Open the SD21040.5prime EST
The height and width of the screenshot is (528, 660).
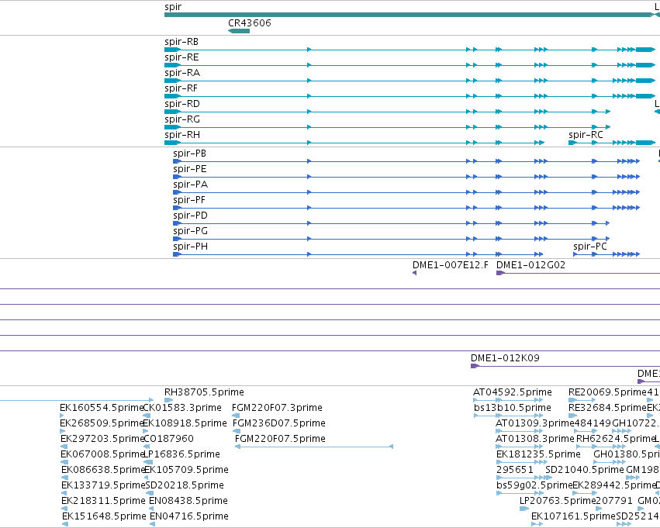585,470
